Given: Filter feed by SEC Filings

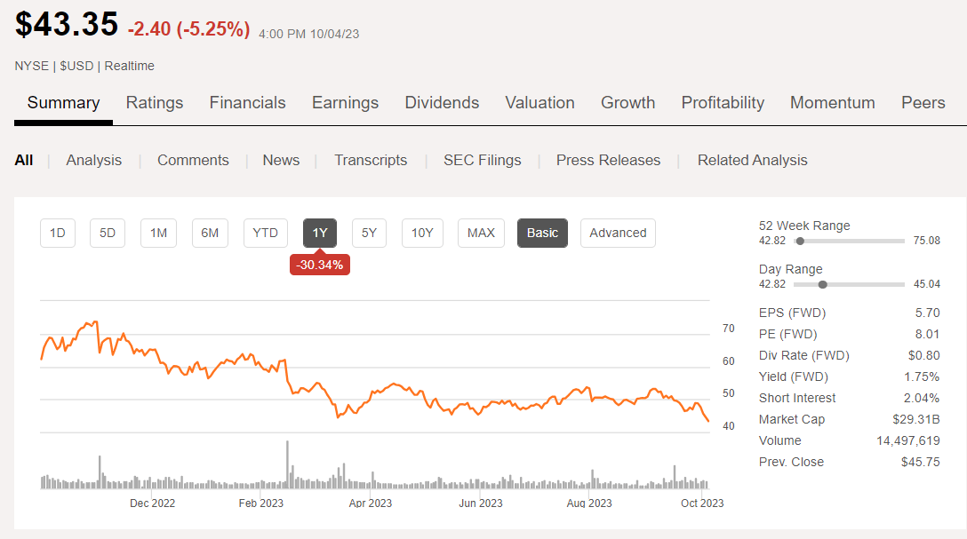Looking at the screenshot, I should click(x=483, y=161).
